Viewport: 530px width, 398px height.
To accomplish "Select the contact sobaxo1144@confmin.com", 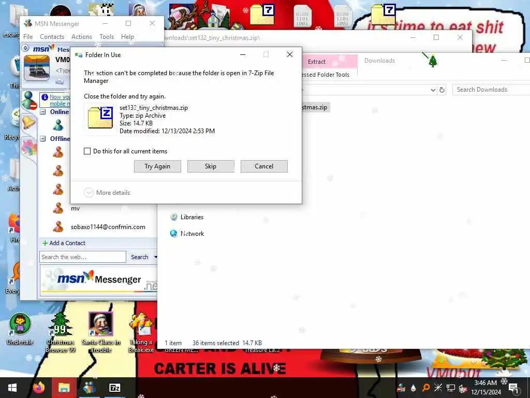I will pos(108,227).
